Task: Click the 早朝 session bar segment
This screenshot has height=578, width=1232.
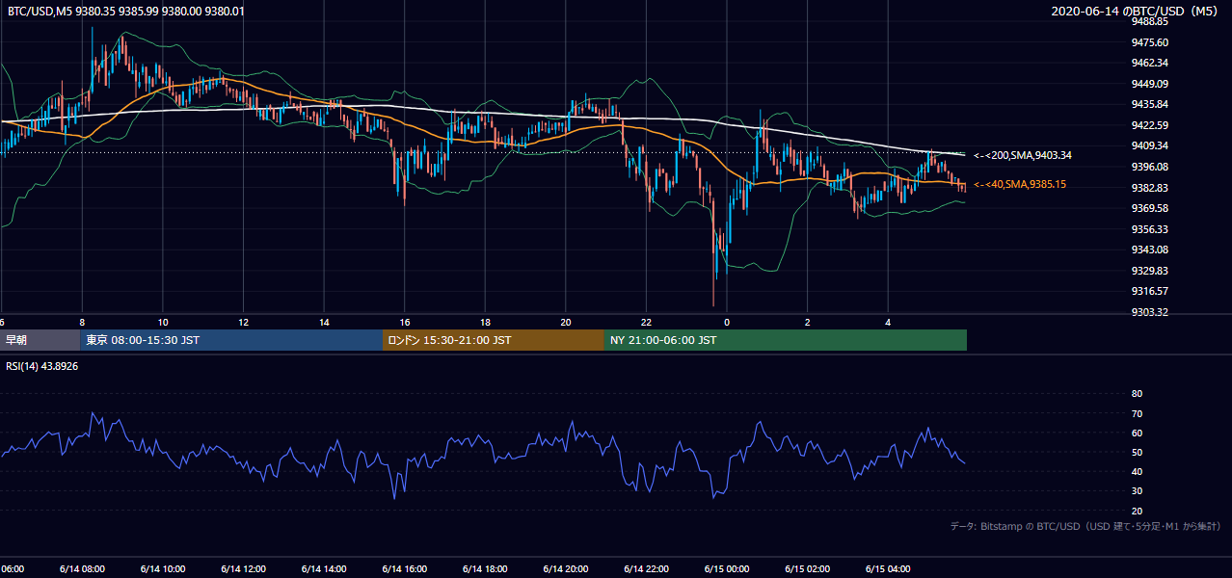Action: pyautogui.click(x=40, y=340)
